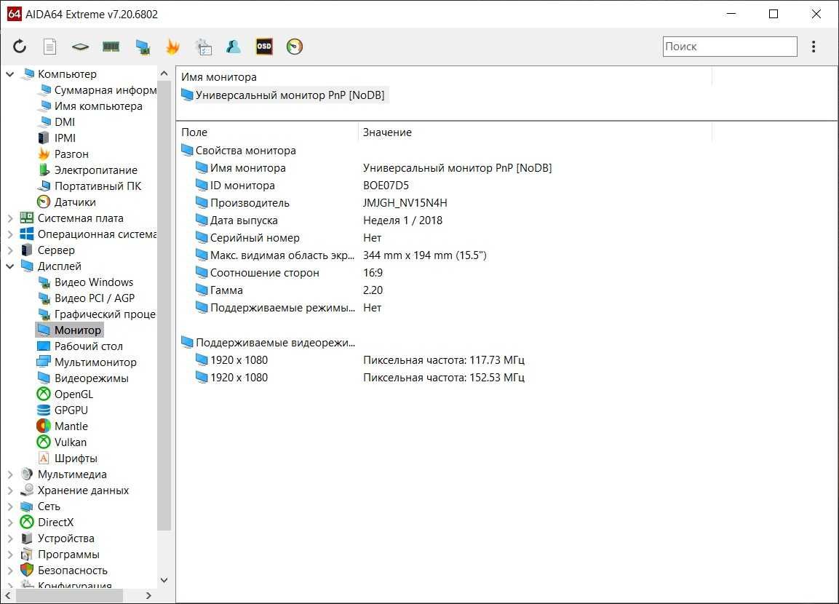The width and height of the screenshot is (839, 604).
Task: Focus the Поиск search field
Action: click(x=730, y=47)
